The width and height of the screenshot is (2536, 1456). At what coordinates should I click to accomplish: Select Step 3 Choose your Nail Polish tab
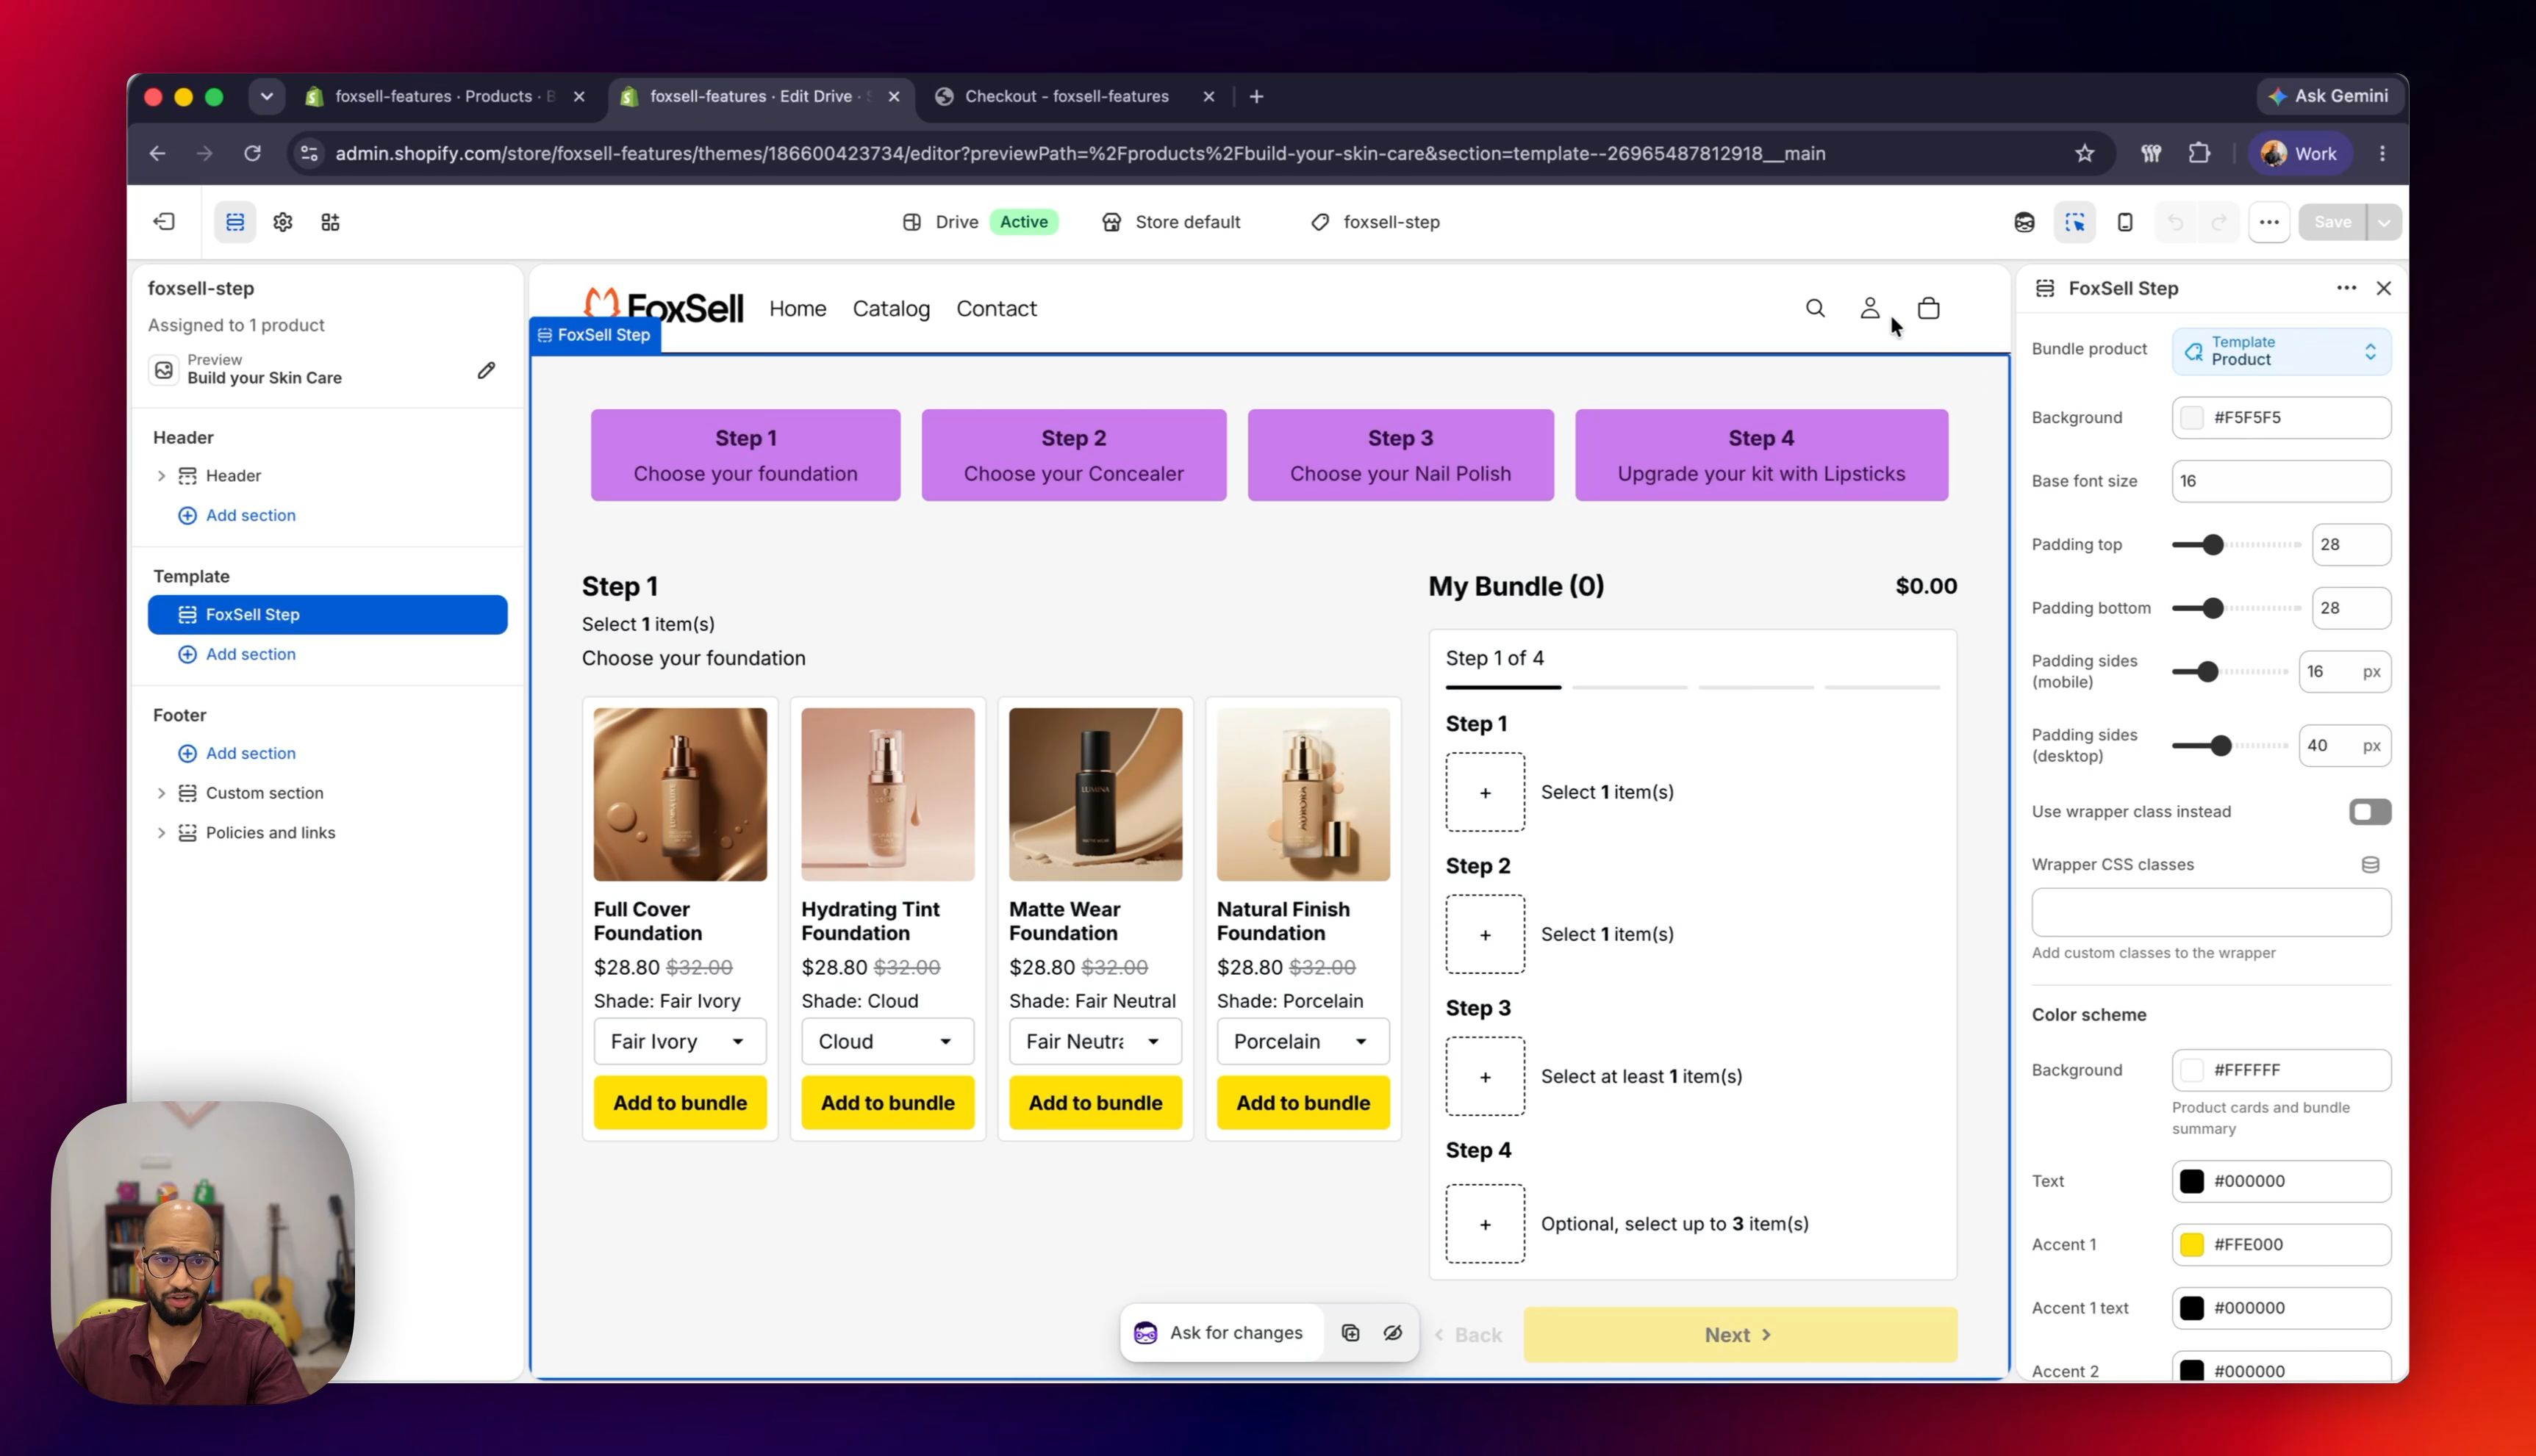(x=1400, y=455)
